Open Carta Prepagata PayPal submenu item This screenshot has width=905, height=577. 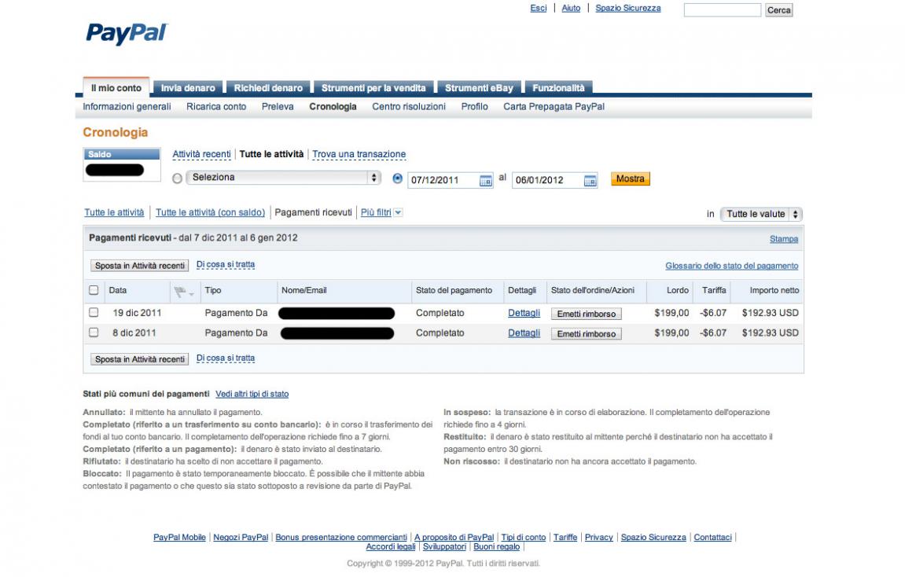[554, 107]
